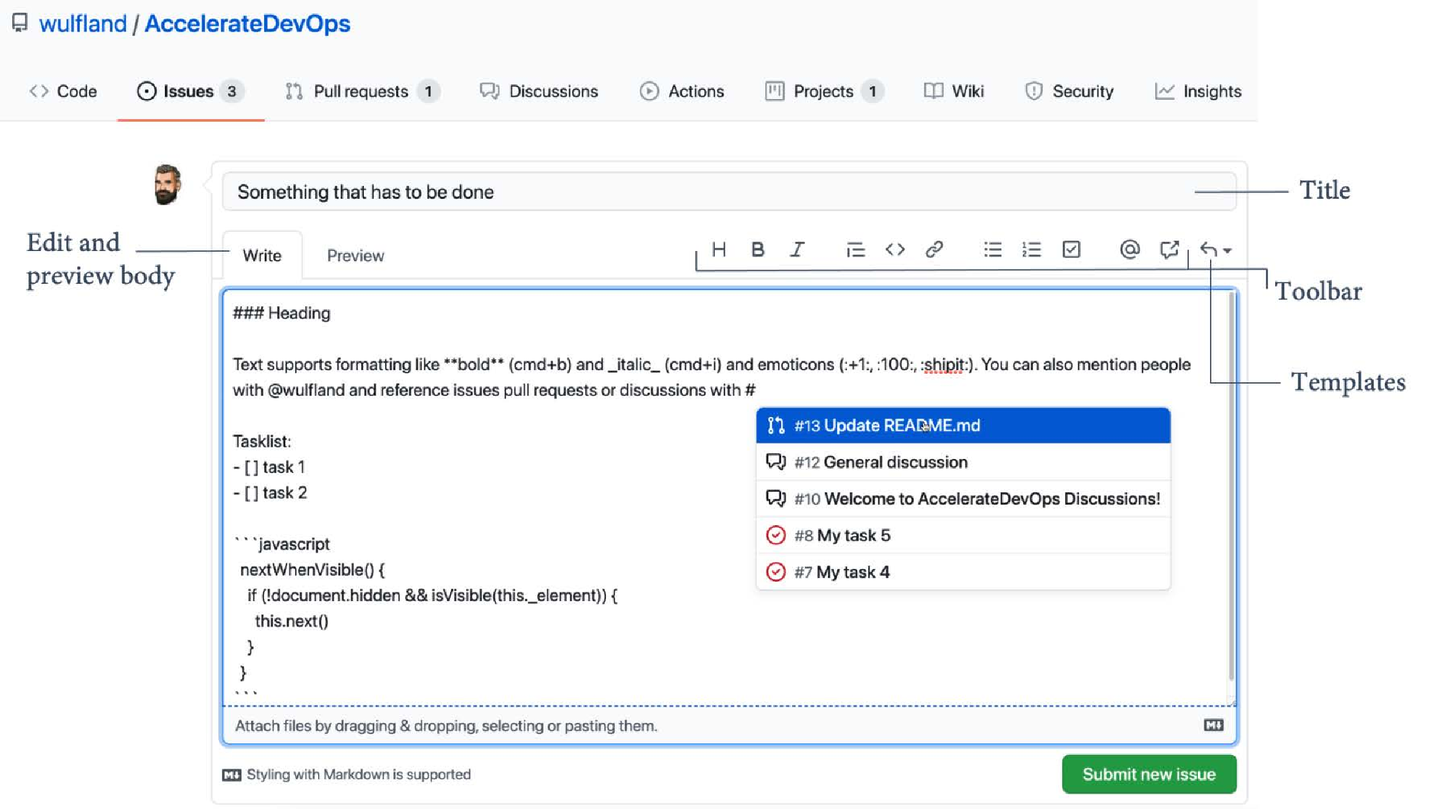Click the 'this.next()' code line
The height and width of the screenshot is (809, 1440).
click(291, 622)
